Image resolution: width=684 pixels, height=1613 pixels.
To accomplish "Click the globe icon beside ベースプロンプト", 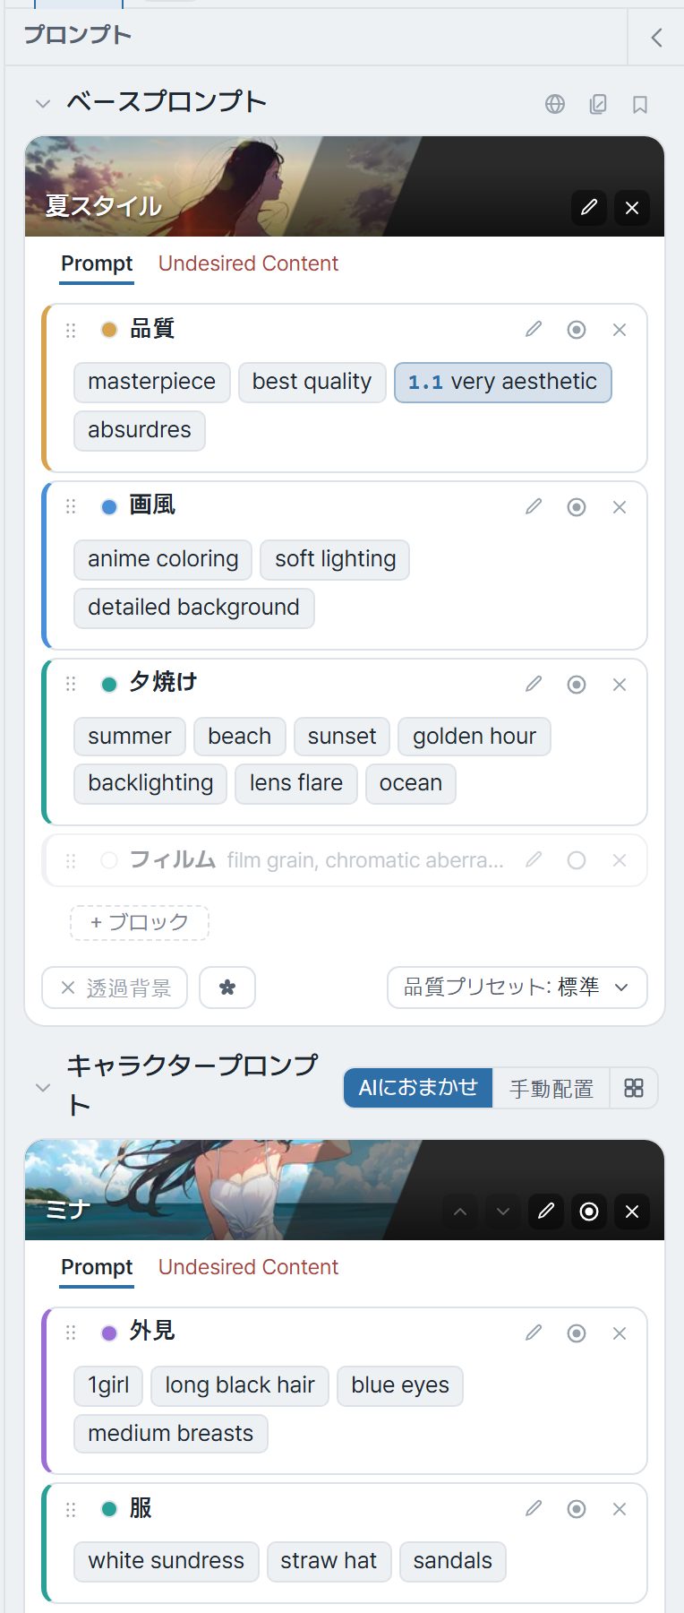I will [555, 104].
